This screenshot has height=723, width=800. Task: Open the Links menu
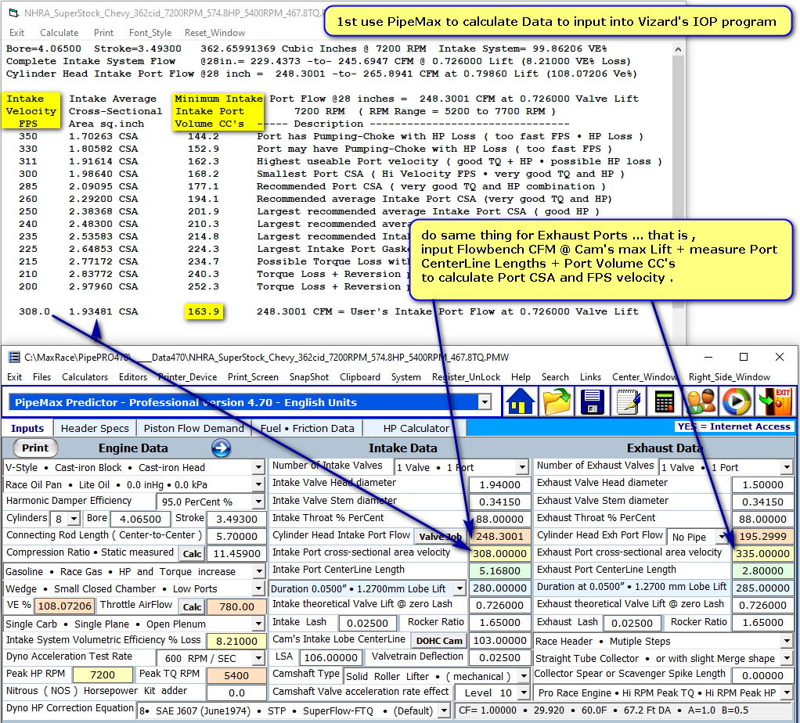coord(590,377)
